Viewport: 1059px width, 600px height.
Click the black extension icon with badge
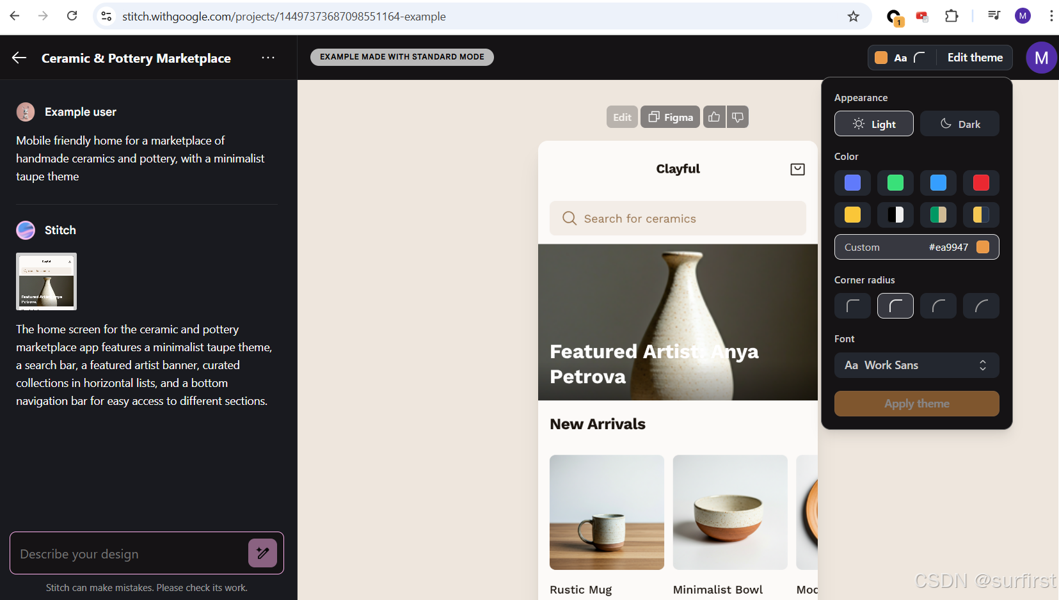click(894, 17)
